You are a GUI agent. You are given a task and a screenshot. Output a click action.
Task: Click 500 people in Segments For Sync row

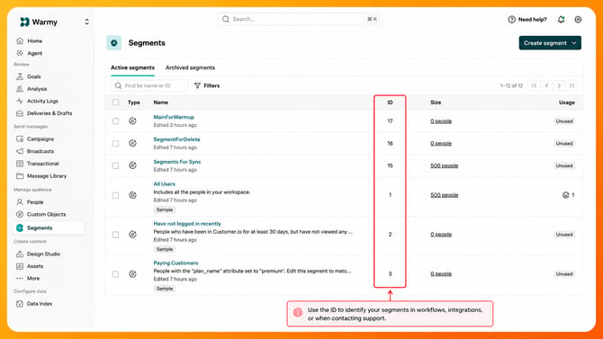pos(445,165)
